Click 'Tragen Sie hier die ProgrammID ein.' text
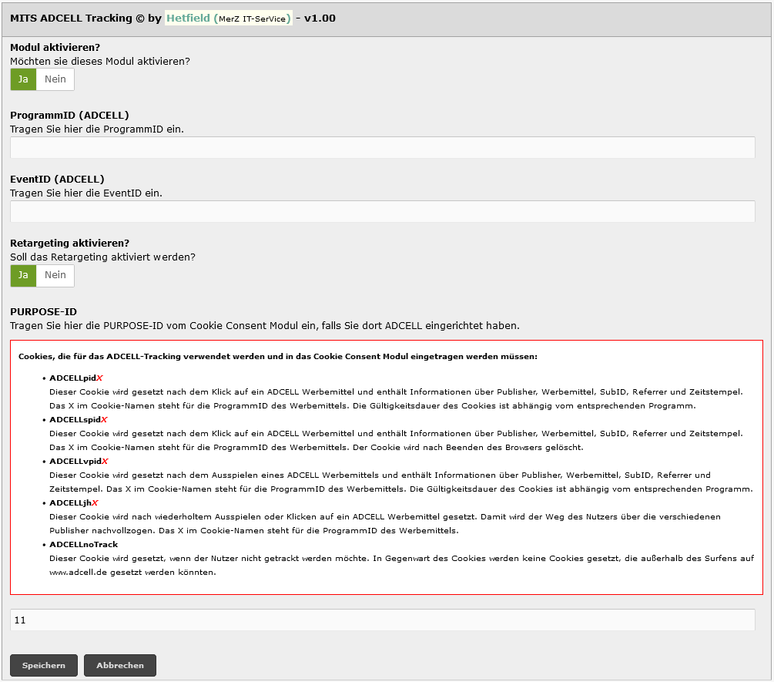774x682 pixels. click(97, 129)
